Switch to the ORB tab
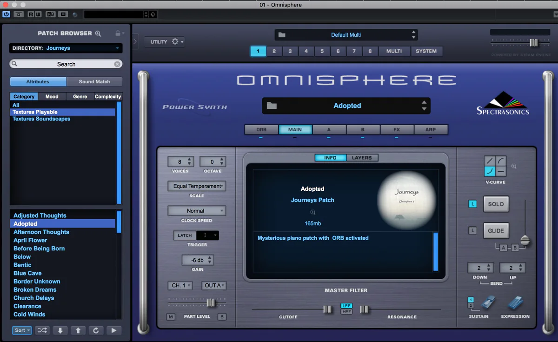Viewport: 558px width, 342px height. point(261,130)
